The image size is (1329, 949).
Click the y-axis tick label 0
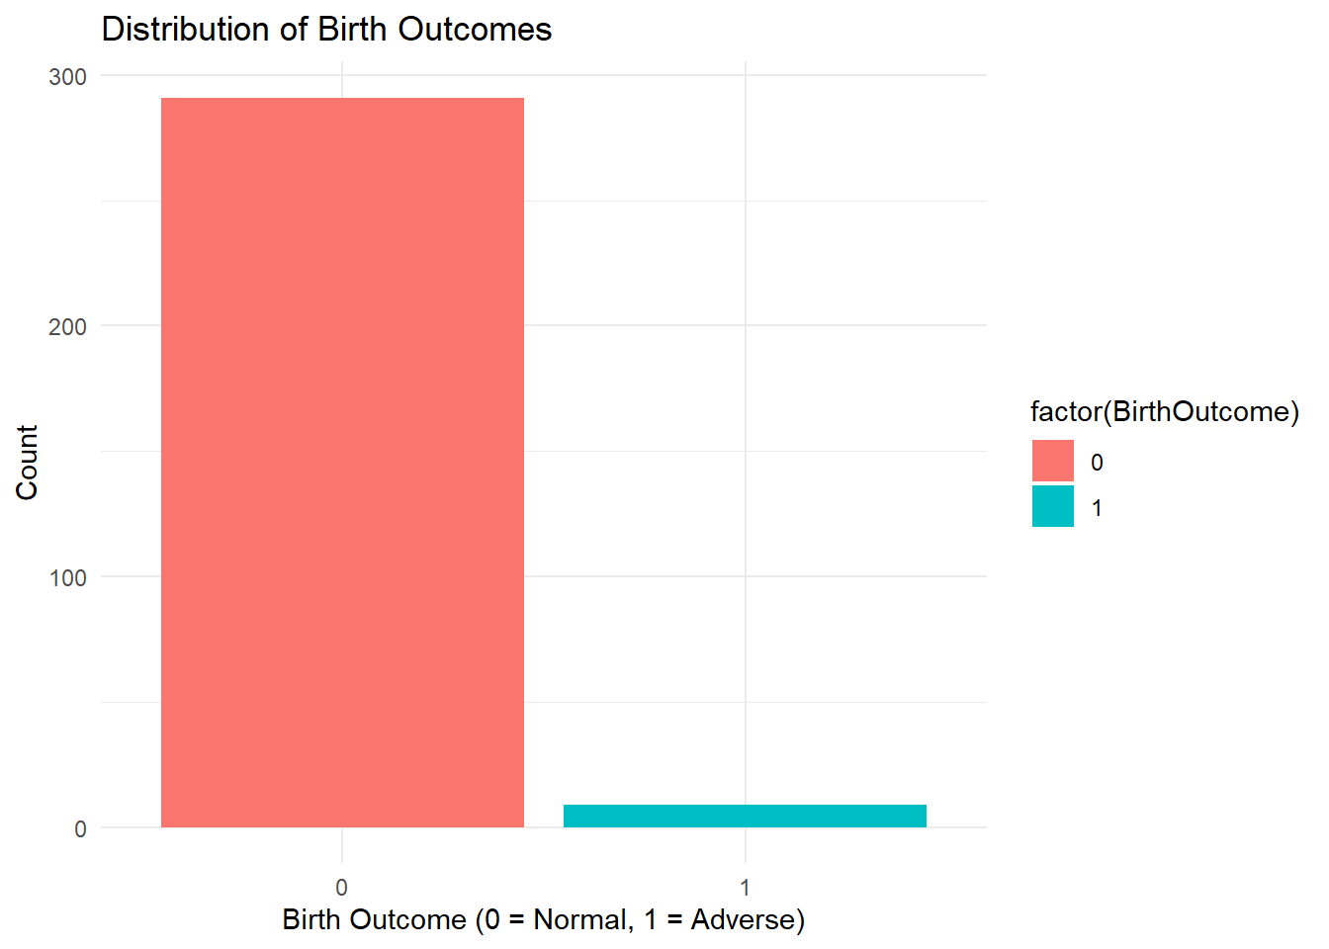click(80, 828)
